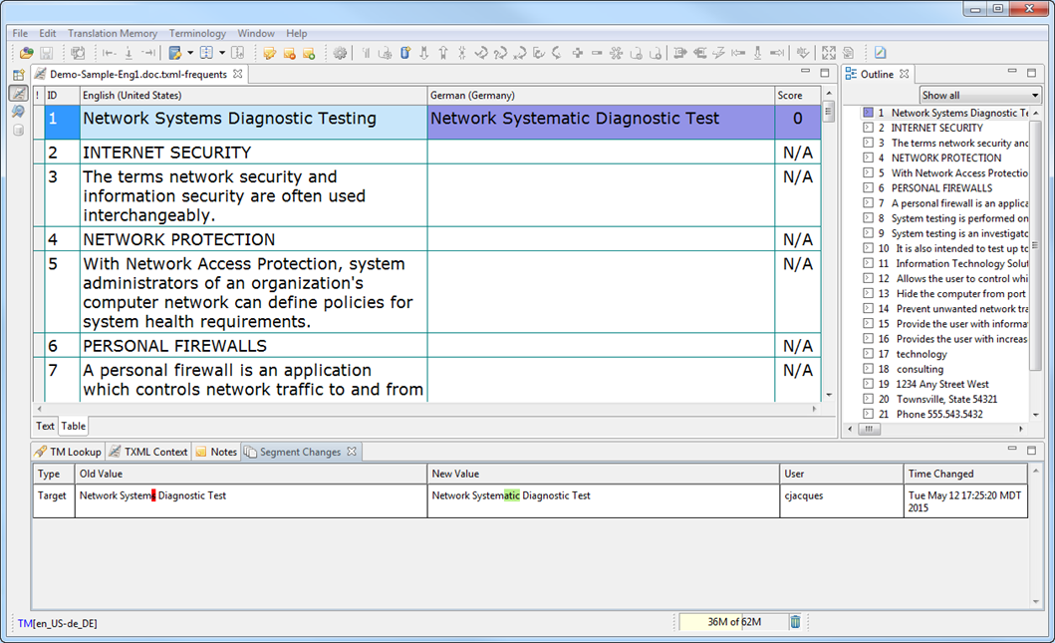Open the File menu
1055x643 pixels.
pos(20,33)
